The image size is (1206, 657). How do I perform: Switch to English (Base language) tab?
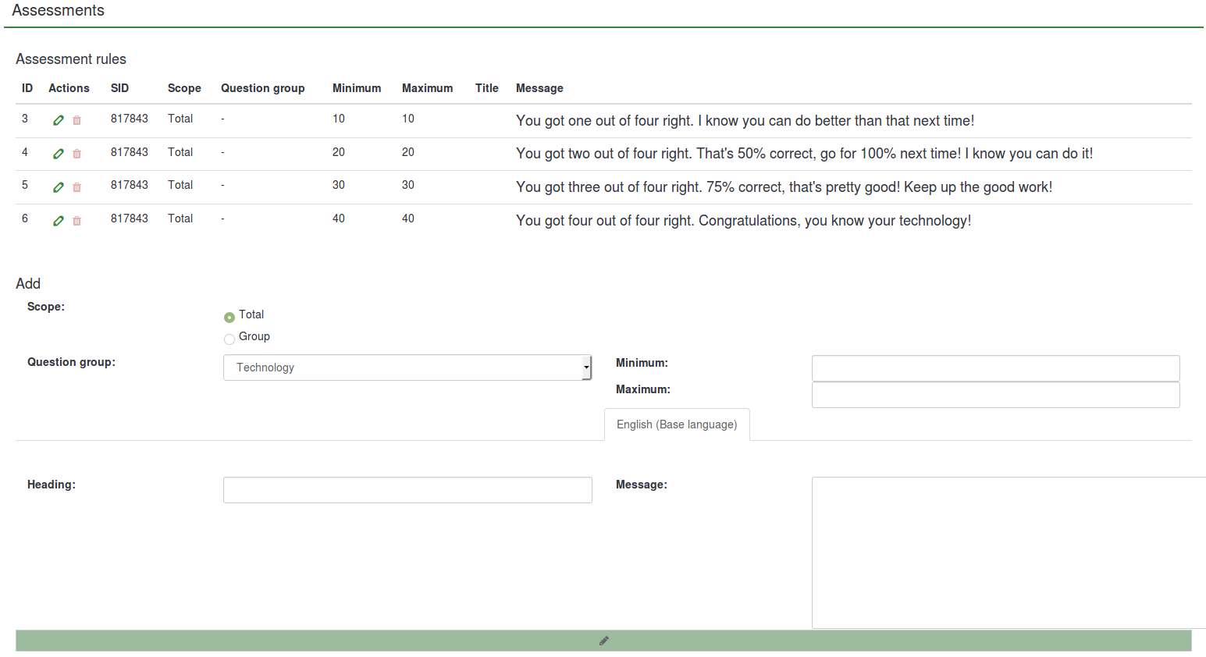(x=677, y=424)
